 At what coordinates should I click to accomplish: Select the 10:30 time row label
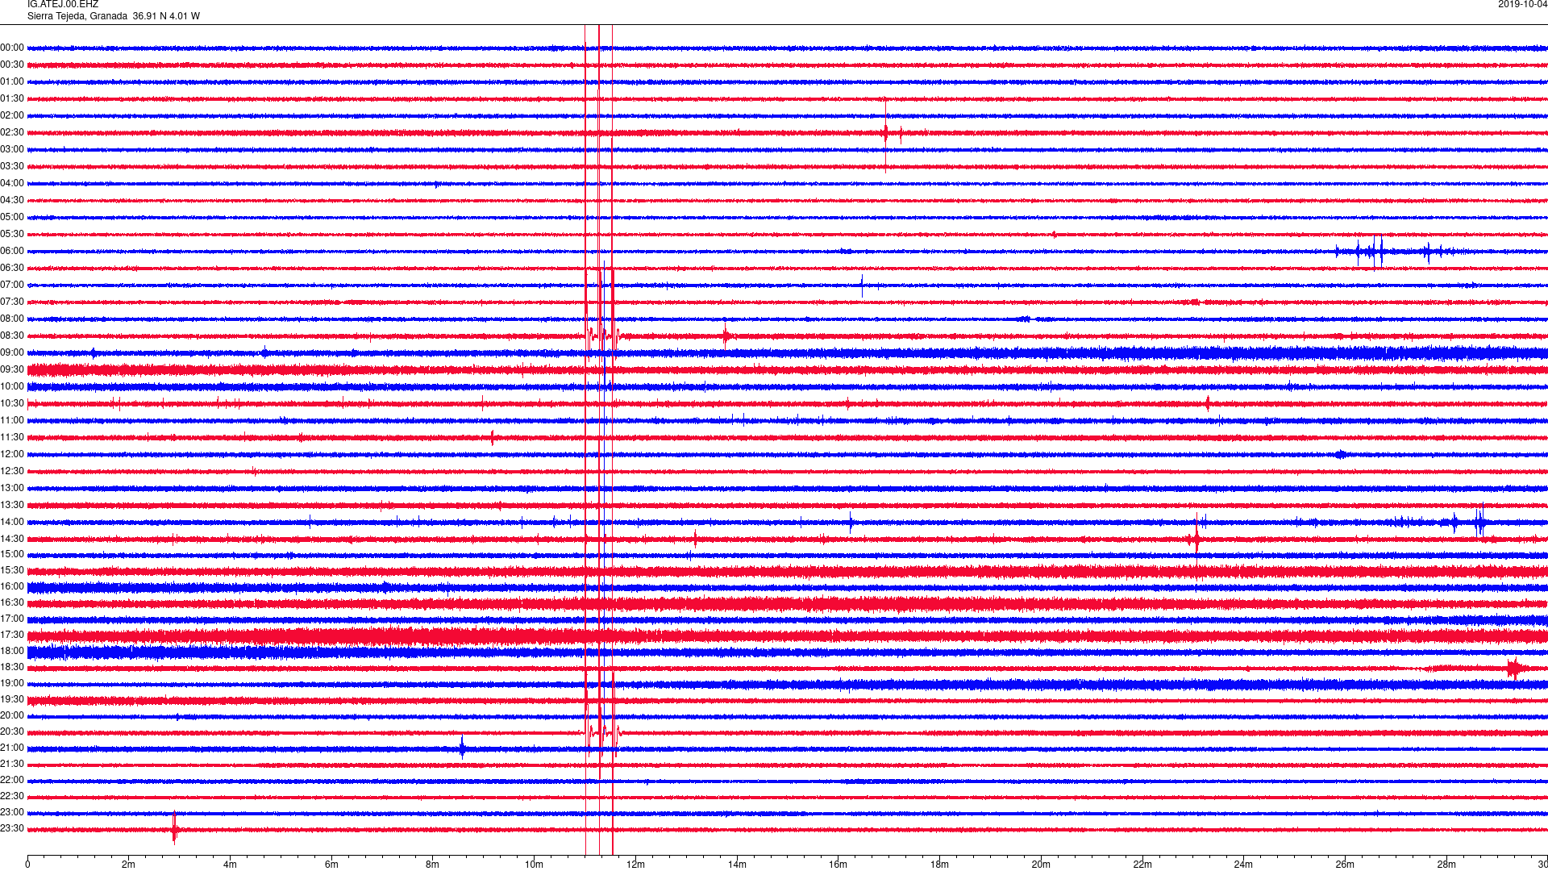(x=12, y=403)
